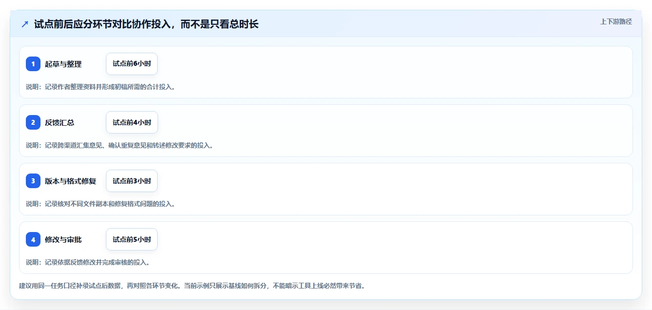Select the 修改与审批 step title

(63, 239)
